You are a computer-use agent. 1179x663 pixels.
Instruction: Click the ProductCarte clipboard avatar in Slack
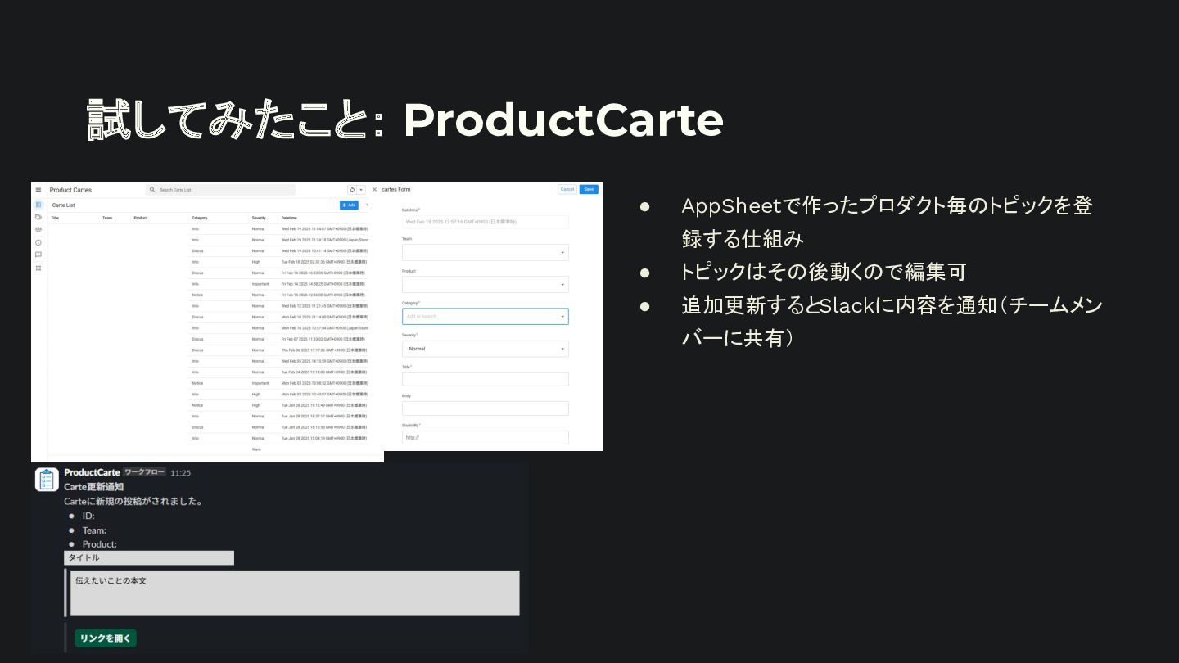[x=47, y=479]
